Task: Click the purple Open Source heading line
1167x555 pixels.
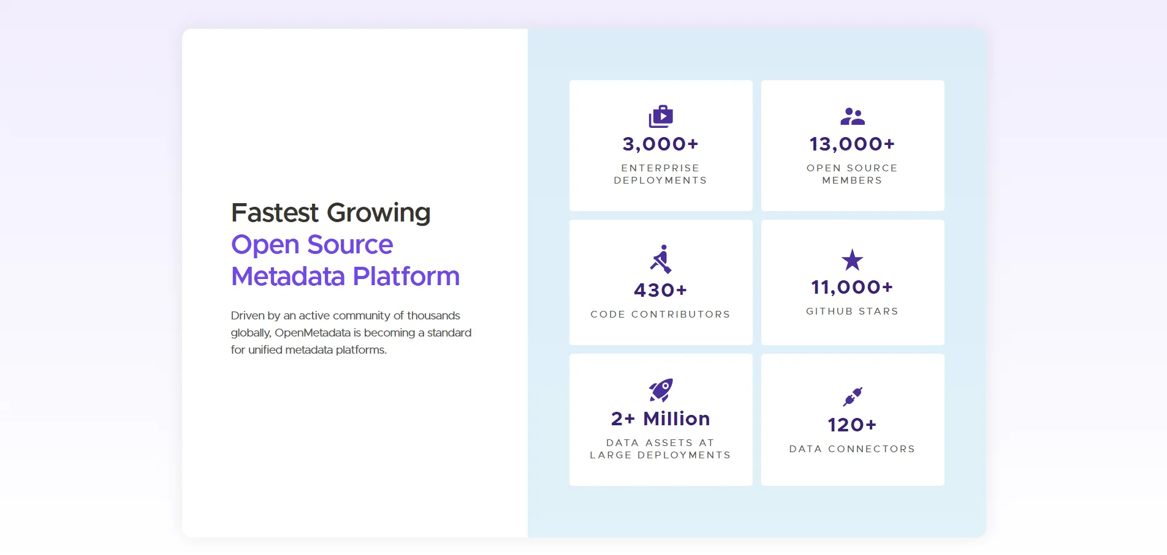Action: pos(312,245)
